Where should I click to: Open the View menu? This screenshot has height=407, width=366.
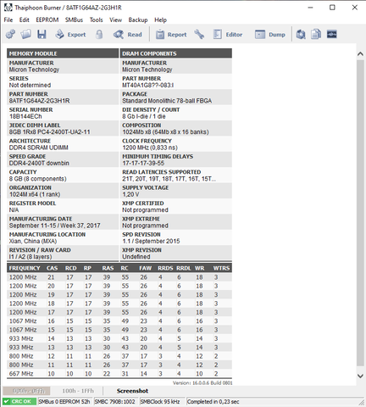coord(116,20)
